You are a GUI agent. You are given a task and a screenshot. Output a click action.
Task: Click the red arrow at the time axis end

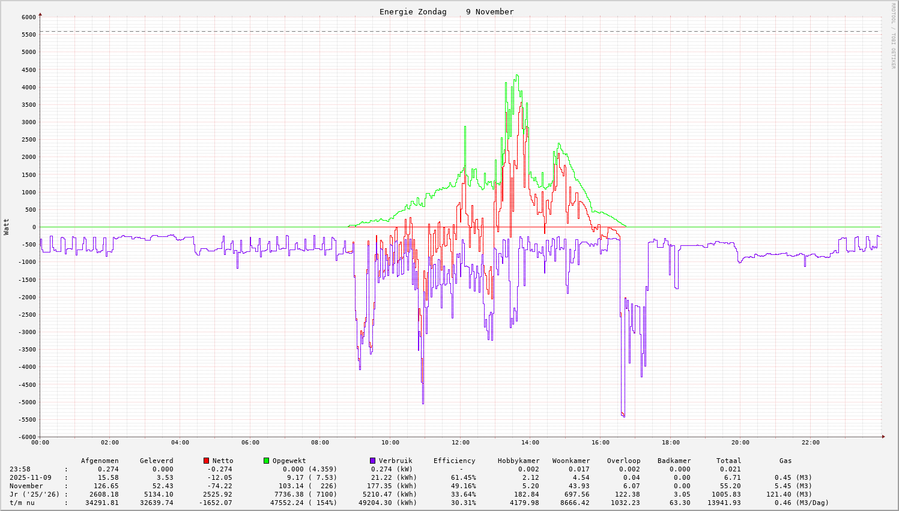click(x=883, y=437)
